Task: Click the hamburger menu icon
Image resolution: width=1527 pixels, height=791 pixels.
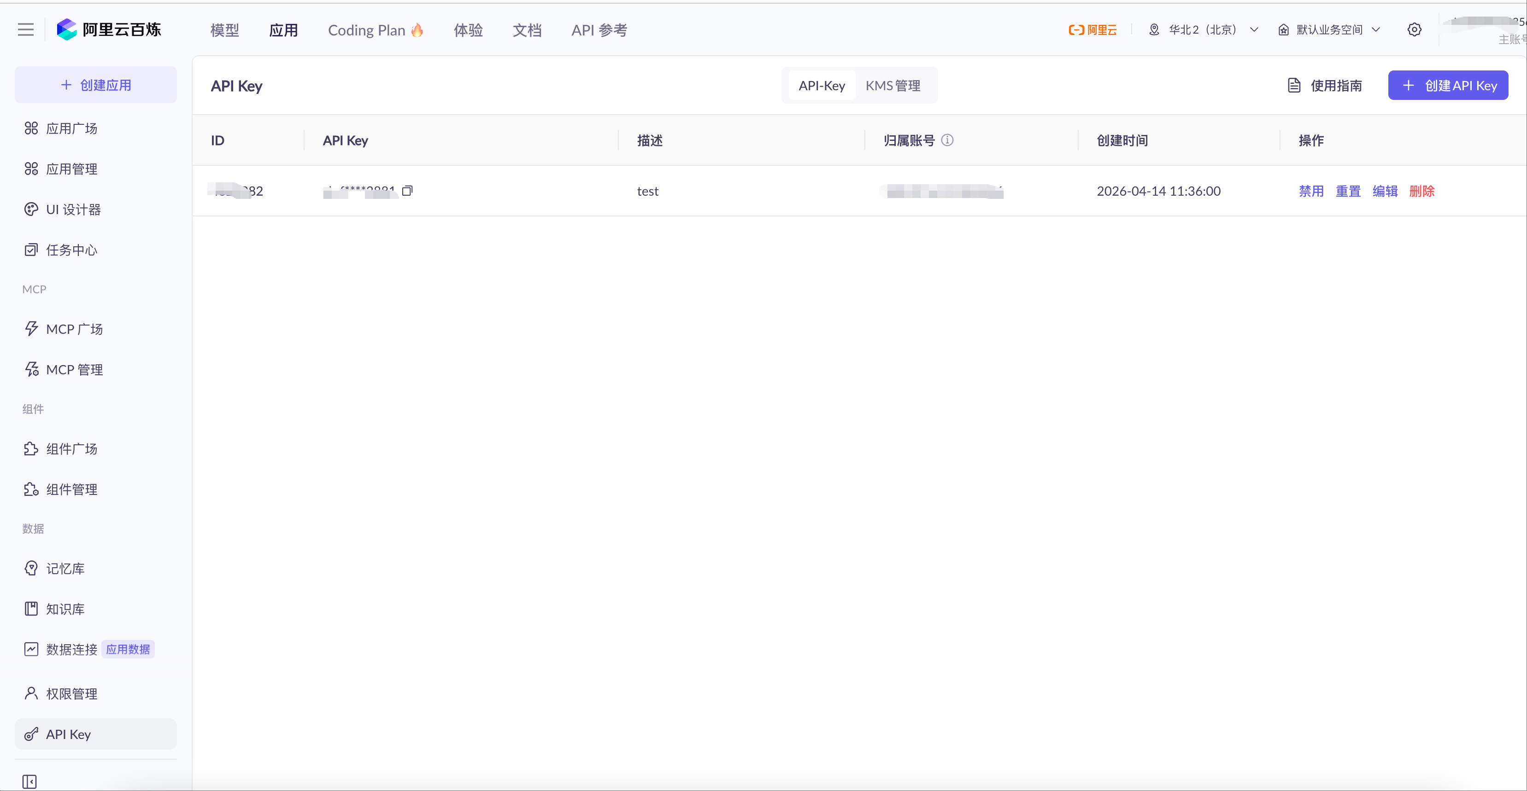Action: point(25,29)
